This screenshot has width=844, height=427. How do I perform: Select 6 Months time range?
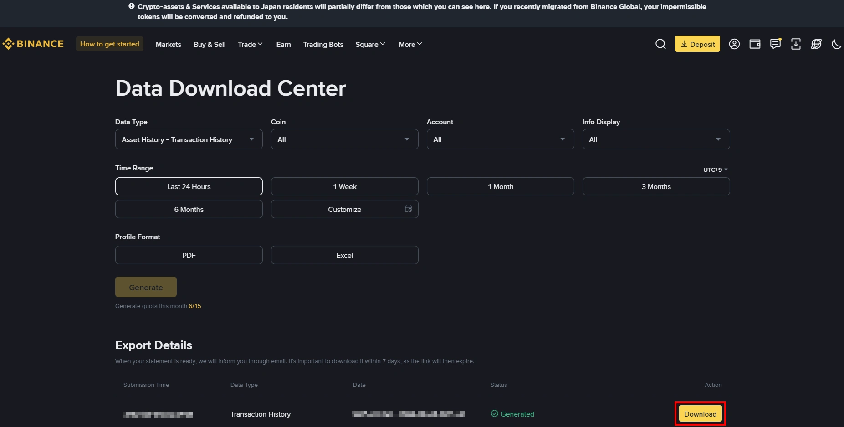[189, 209]
